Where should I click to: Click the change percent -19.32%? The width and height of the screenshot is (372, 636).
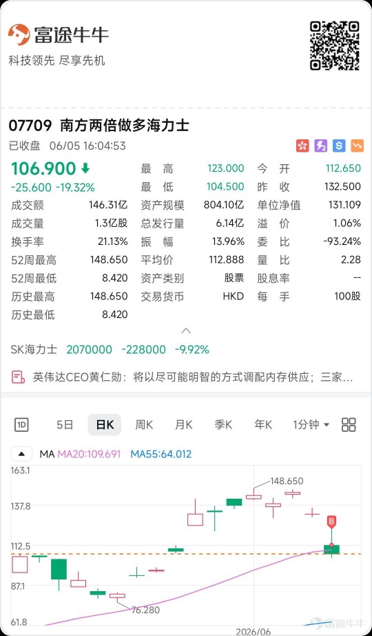click(75, 188)
